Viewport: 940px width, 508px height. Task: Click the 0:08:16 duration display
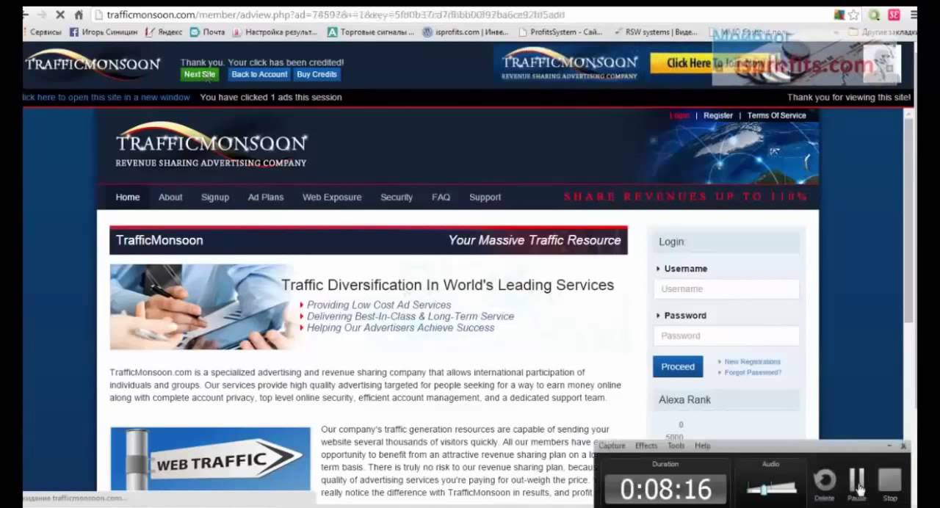(665, 489)
